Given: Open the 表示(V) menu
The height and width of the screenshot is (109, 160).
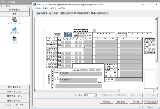Looking at the screenshot, I should tap(53, 8).
